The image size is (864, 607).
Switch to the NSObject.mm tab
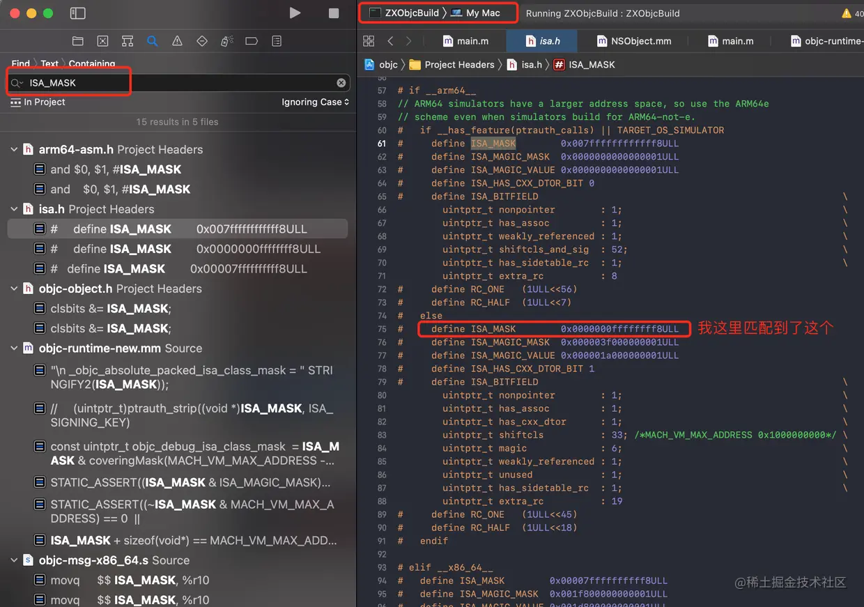[634, 41]
